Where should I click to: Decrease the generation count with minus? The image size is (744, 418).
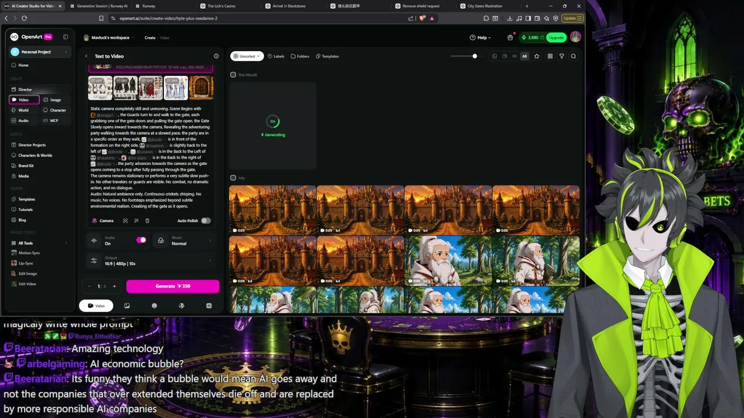point(89,286)
